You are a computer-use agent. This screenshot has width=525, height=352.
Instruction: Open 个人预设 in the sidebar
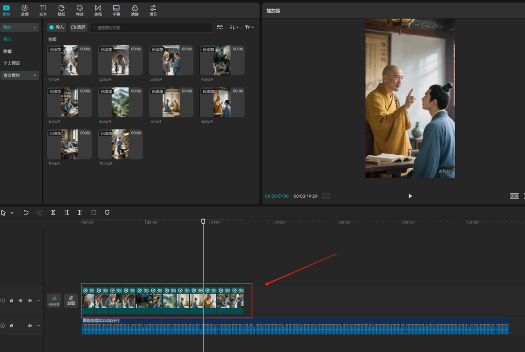(x=11, y=63)
